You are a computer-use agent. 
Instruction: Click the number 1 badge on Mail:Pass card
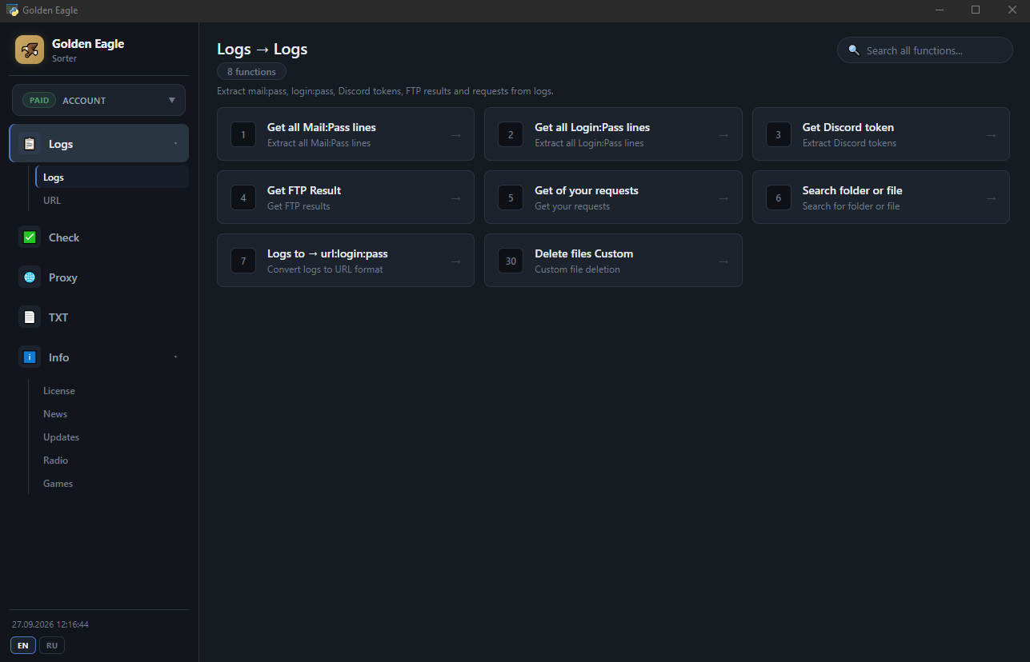[x=243, y=134]
